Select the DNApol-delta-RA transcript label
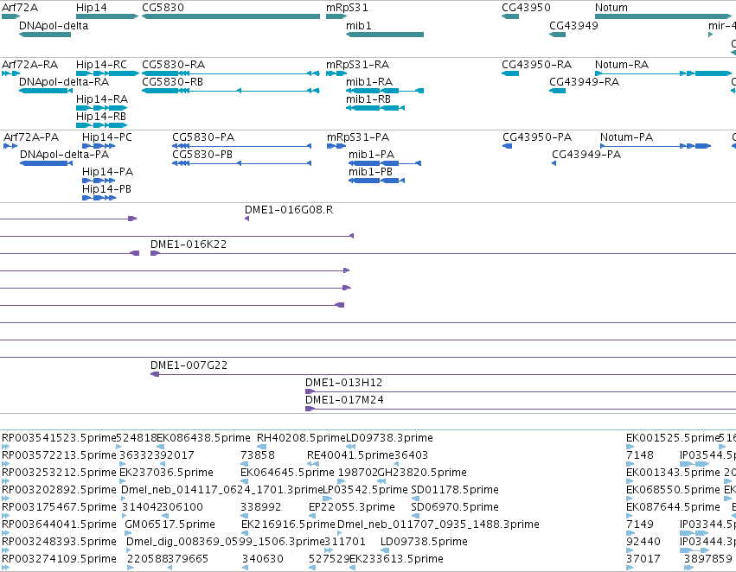The width and height of the screenshot is (736, 572). point(64,82)
